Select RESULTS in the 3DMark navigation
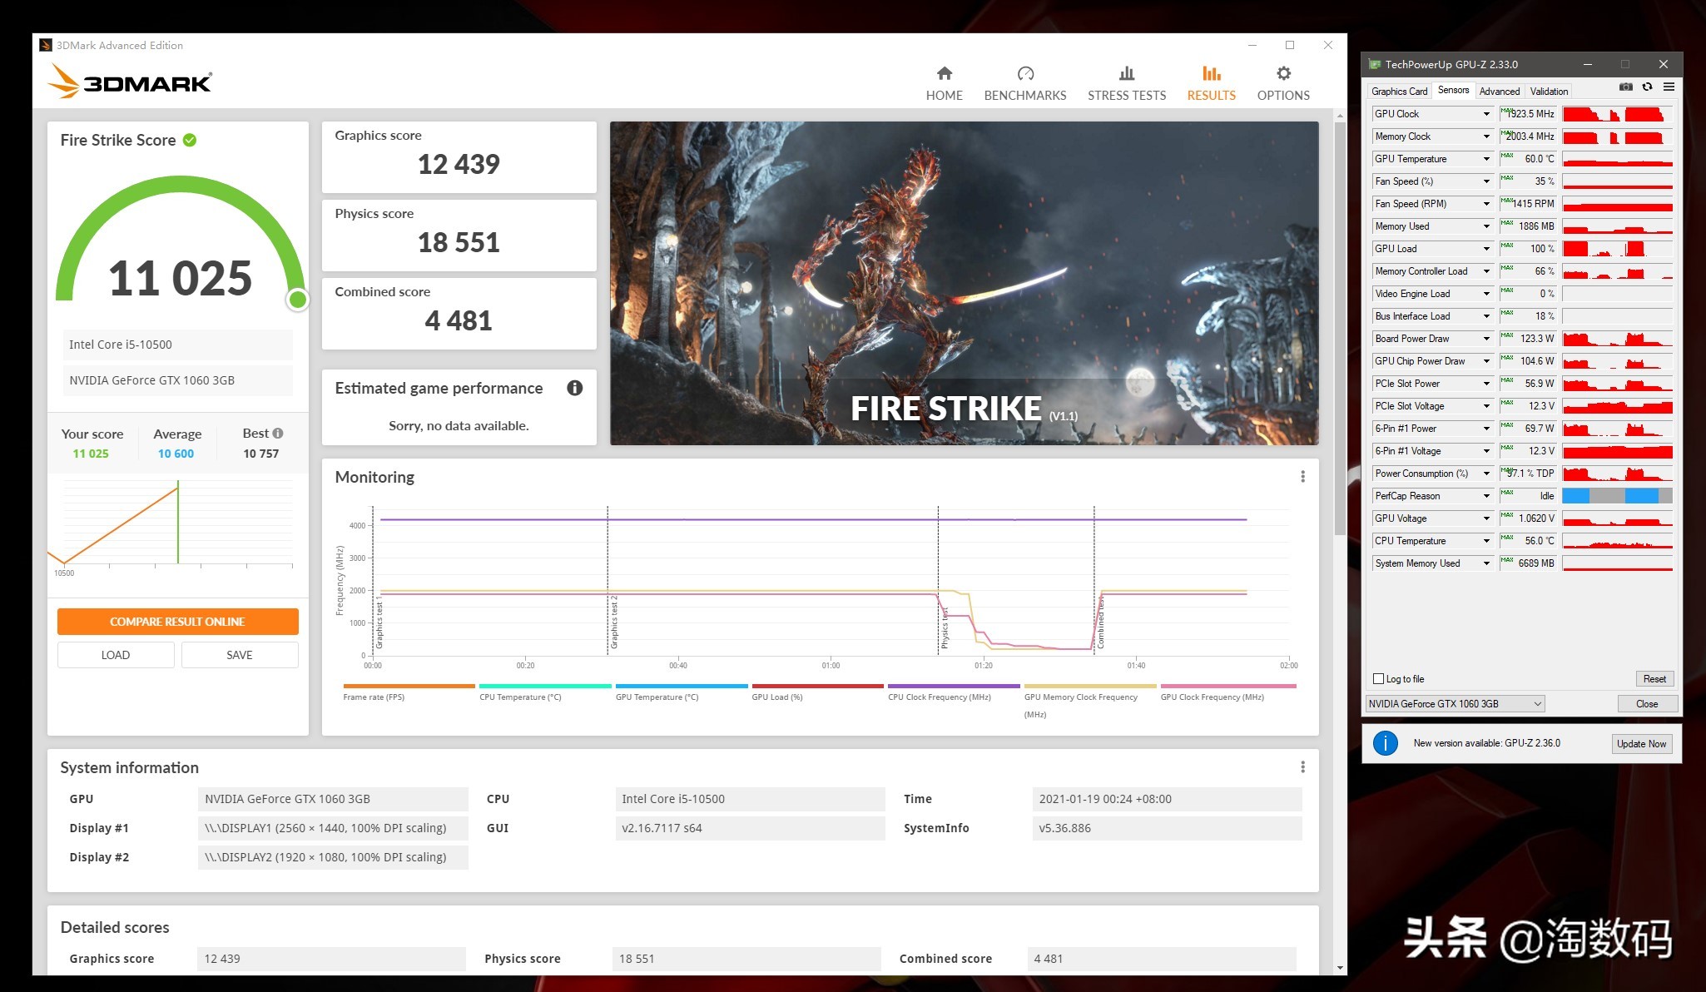 (x=1211, y=81)
